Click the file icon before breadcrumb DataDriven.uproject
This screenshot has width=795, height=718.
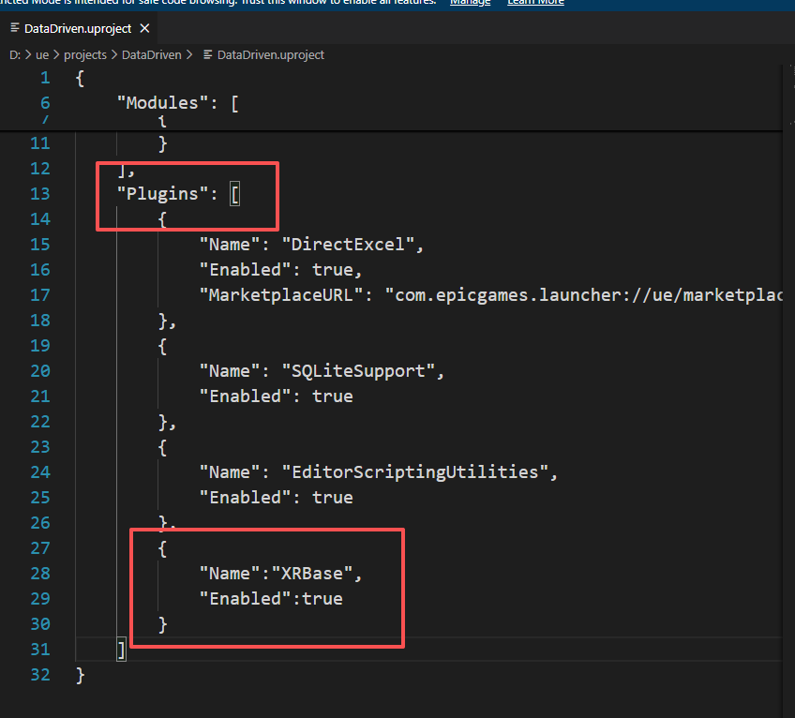point(208,54)
